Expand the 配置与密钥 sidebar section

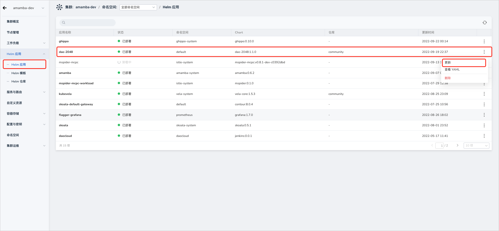coord(44,124)
